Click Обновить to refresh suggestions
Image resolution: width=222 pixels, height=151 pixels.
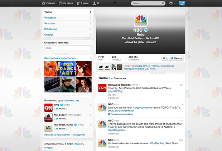[69, 101]
